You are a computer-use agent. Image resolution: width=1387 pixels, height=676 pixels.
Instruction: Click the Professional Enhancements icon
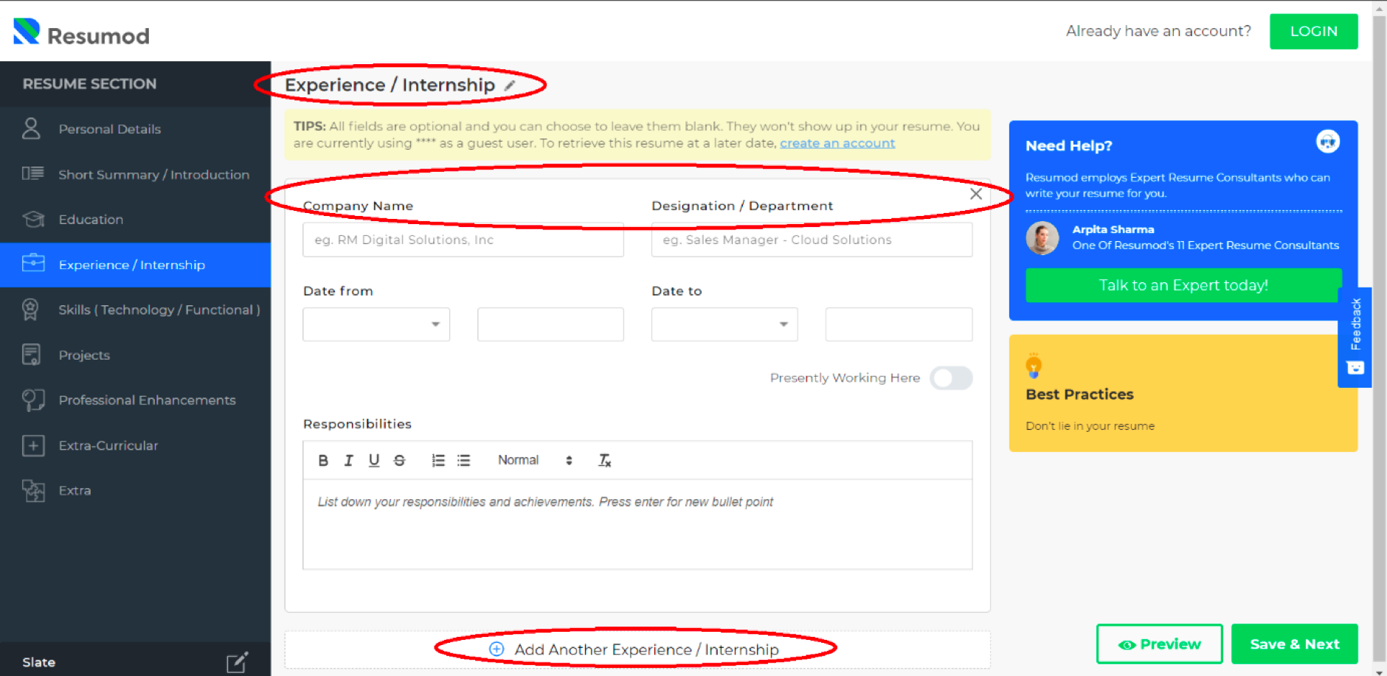click(x=33, y=400)
